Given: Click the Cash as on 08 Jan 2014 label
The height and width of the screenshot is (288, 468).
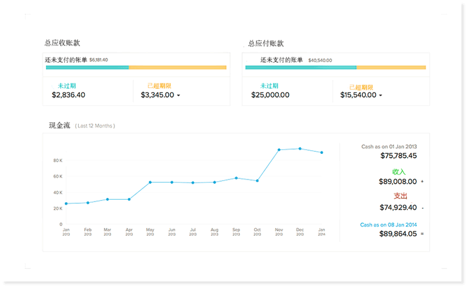Looking at the screenshot, I should 388,225.
